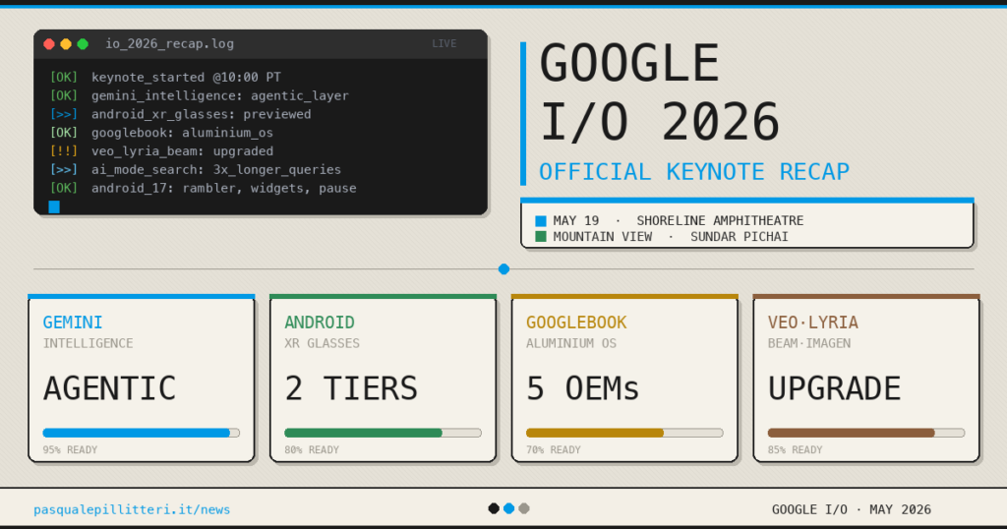The image size is (1007, 529).
Task: Click the [!!] warning tag in terminal
Action: pyautogui.click(x=64, y=151)
